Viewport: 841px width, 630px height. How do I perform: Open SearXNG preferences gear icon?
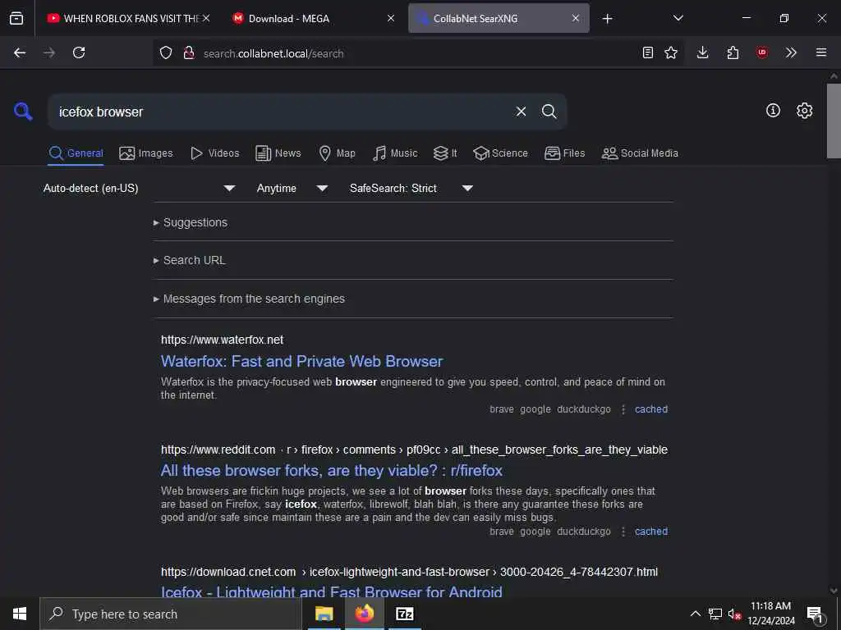(x=805, y=111)
